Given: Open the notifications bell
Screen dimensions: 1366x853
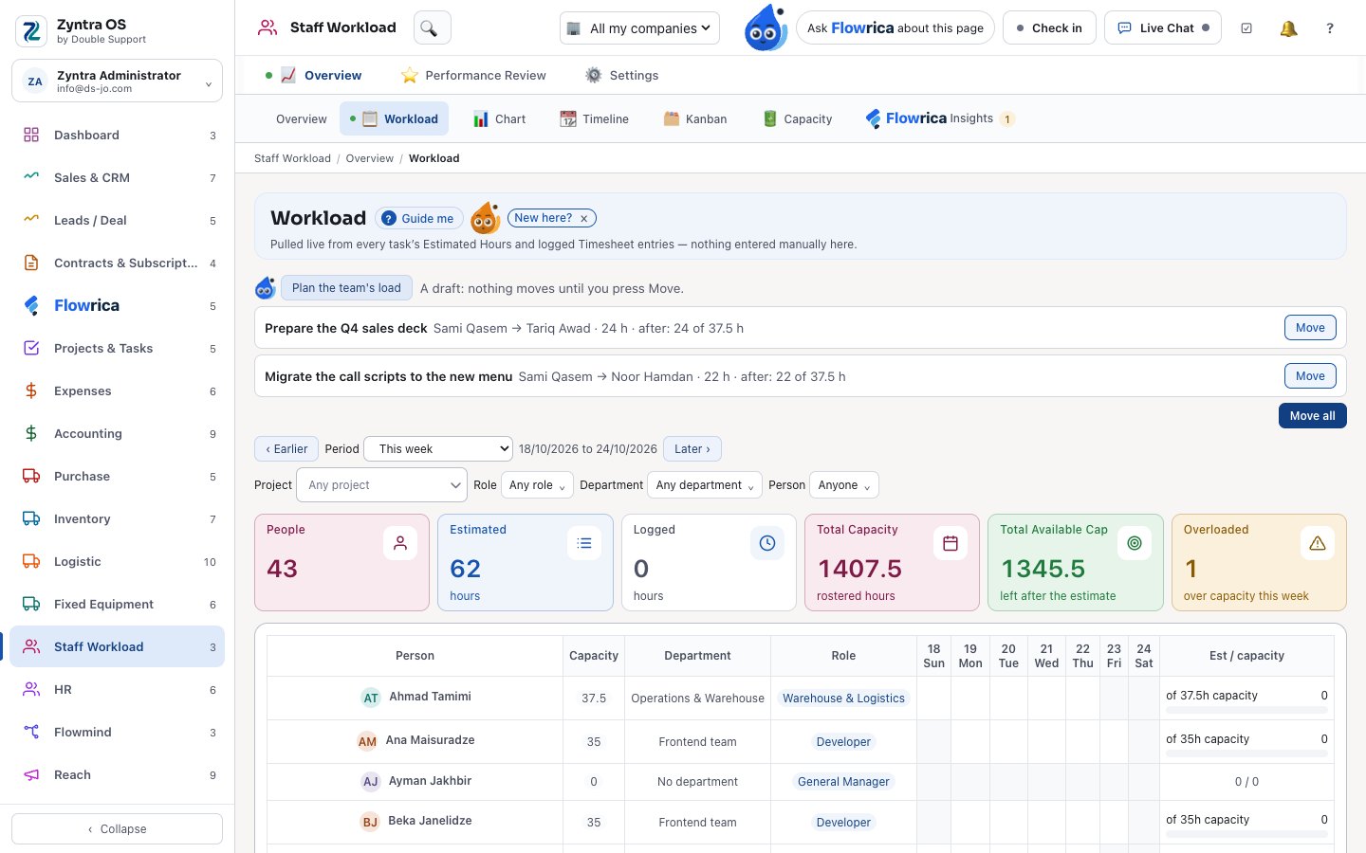Looking at the screenshot, I should tap(1288, 28).
